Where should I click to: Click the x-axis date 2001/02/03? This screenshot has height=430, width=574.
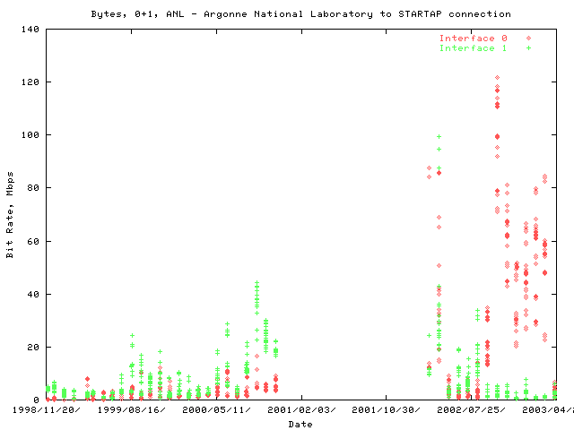click(x=301, y=410)
